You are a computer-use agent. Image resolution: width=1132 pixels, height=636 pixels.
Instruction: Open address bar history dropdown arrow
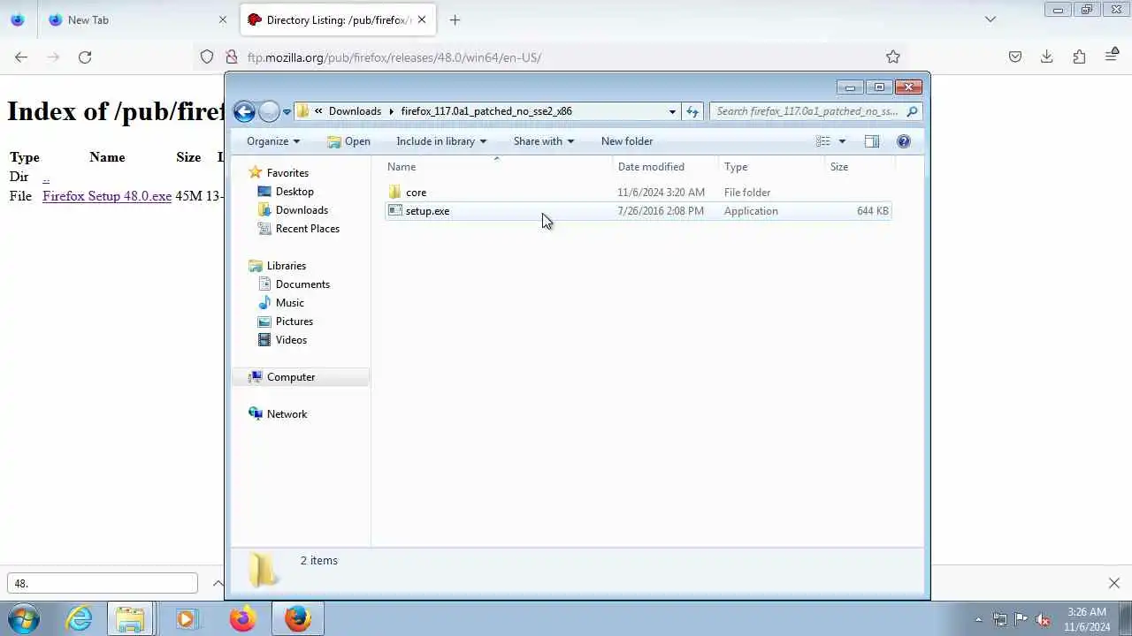tap(672, 112)
